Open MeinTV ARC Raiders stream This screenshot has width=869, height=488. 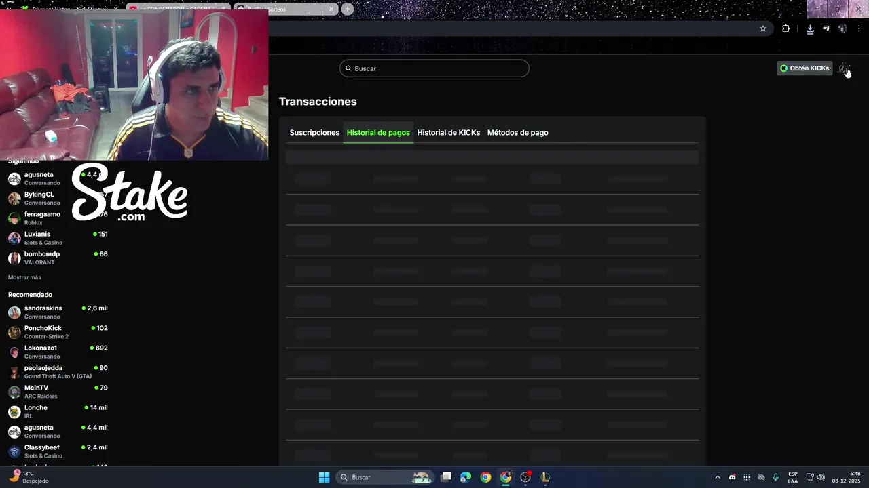pyautogui.click(x=58, y=392)
